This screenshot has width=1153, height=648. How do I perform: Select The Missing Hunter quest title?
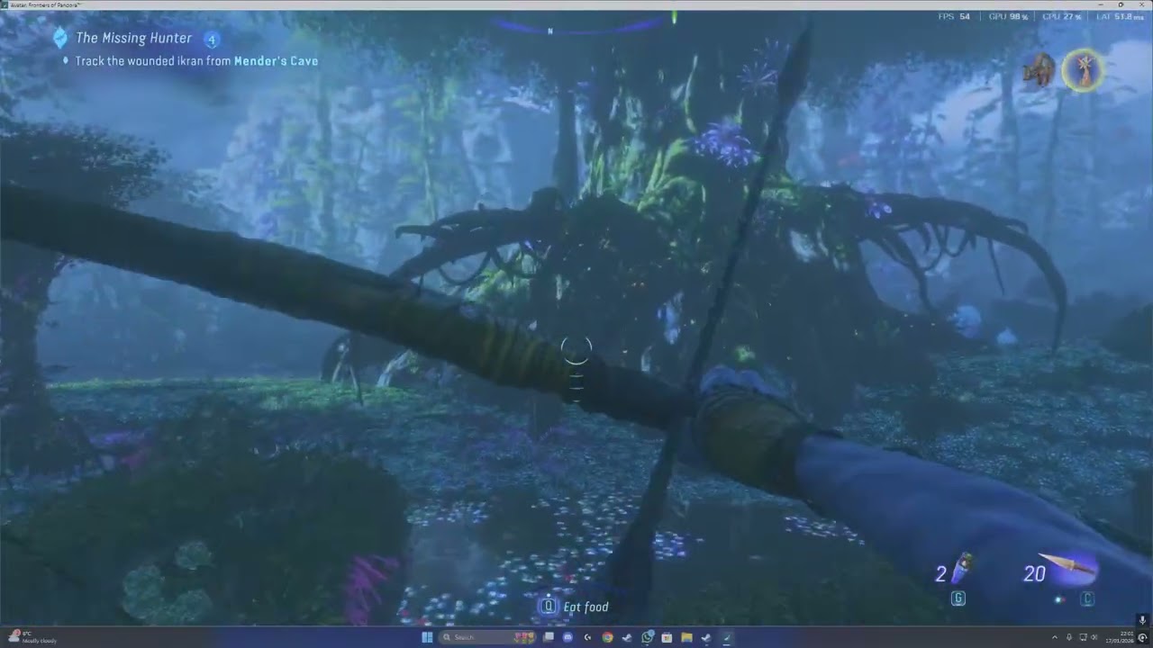click(133, 38)
